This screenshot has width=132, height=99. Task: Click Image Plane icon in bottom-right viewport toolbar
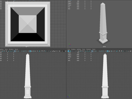click(x=86, y=51)
